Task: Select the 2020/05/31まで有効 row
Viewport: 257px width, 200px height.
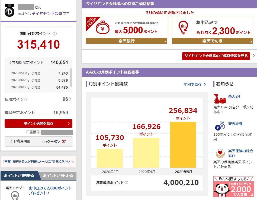Action: [x=39, y=73]
